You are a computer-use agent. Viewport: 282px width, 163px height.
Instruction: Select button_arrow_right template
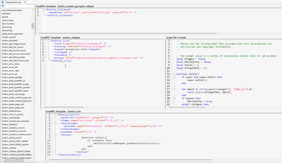[x=10, y=71]
